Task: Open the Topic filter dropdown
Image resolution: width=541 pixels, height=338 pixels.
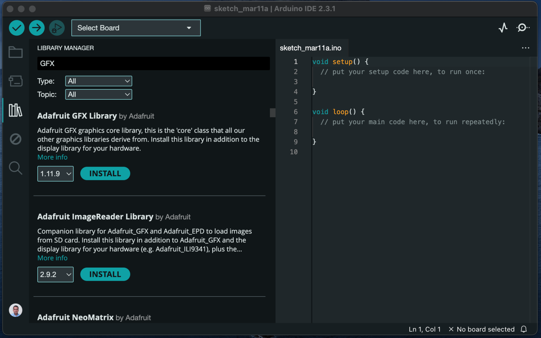Action: [99, 95]
